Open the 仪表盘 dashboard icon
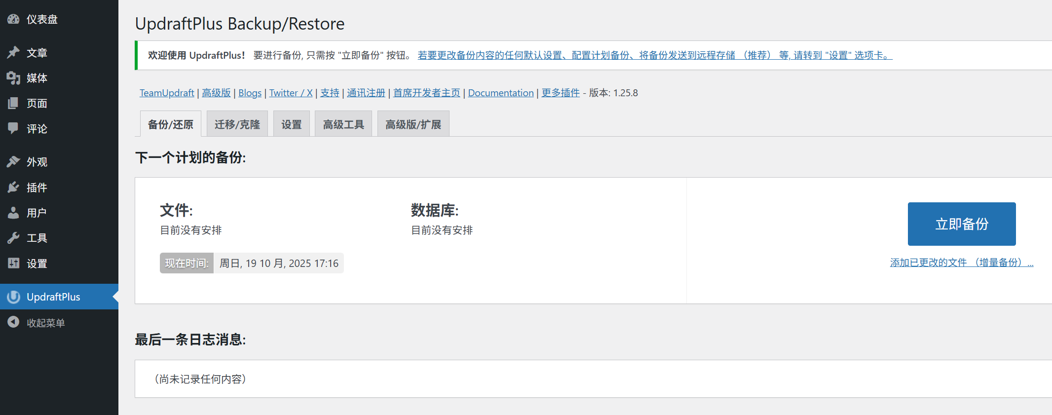 click(13, 19)
